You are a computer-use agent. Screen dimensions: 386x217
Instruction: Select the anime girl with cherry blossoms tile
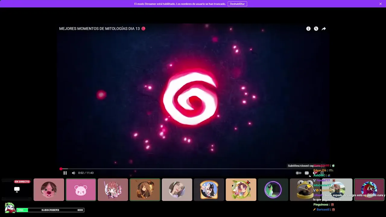(113, 190)
